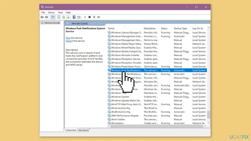Click the Pause Service icon
Image resolution: width=251 pixels, height=141 pixels.
[x=94, y=17]
